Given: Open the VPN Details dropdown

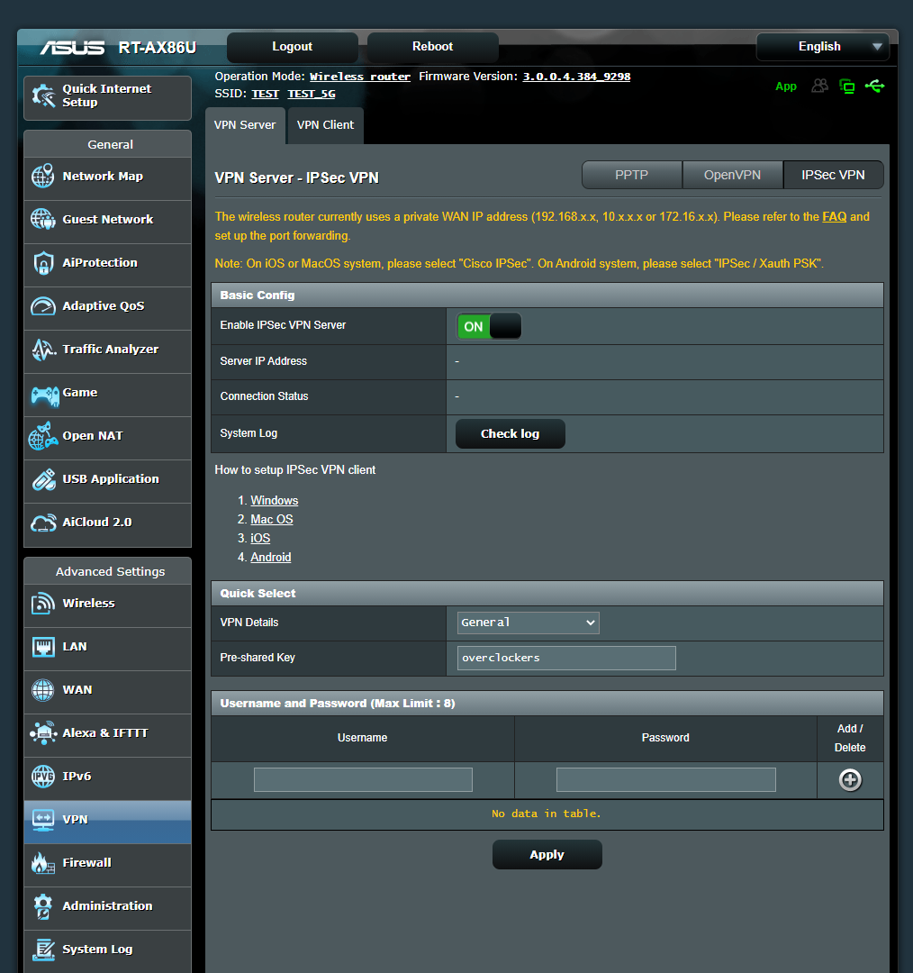Looking at the screenshot, I should [x=528, y=623].
